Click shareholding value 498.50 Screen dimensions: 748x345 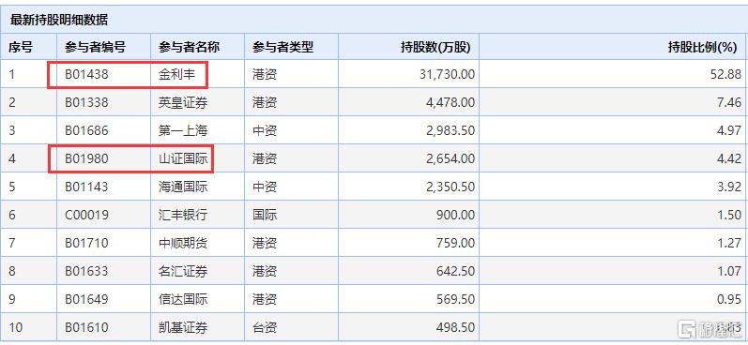(x=455, y=327)
